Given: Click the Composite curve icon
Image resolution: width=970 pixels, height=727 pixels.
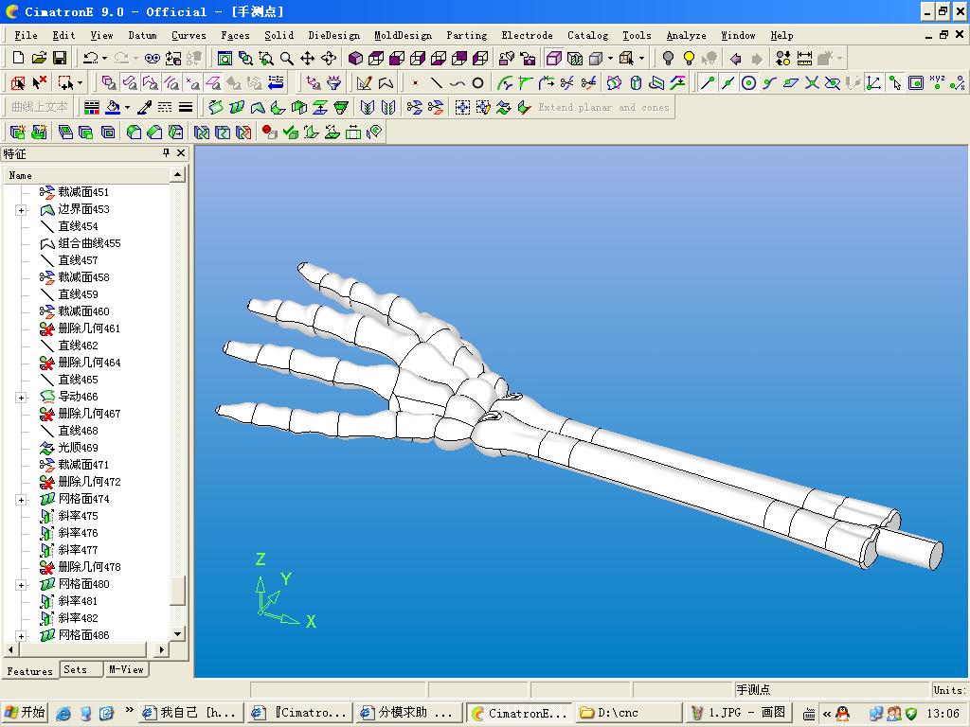Looking at the screenshot, I should click(386, 83).
